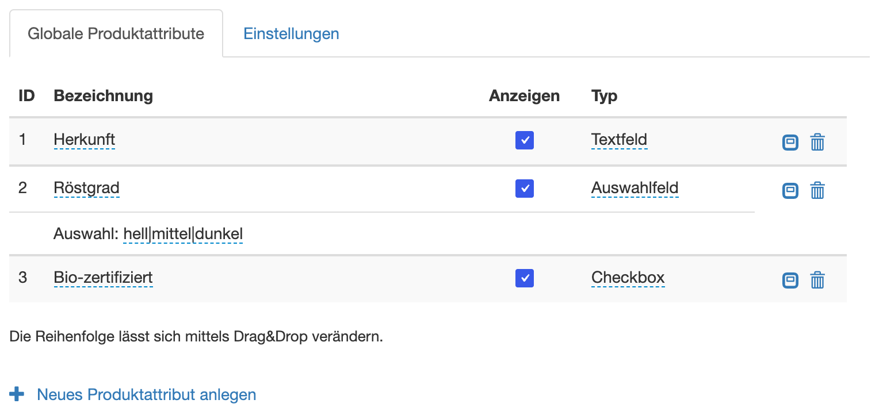Click the Anzeigen column header
The height and width of the screenshot is (415, 879).
[x=525, y=96]
